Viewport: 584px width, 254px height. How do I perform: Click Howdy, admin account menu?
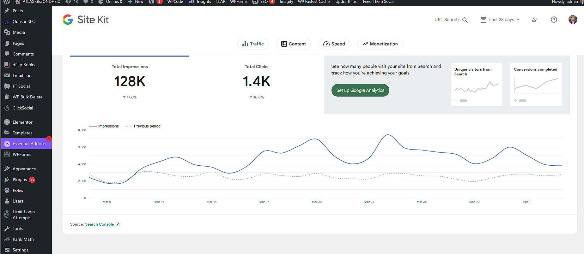tap(567, 2)
